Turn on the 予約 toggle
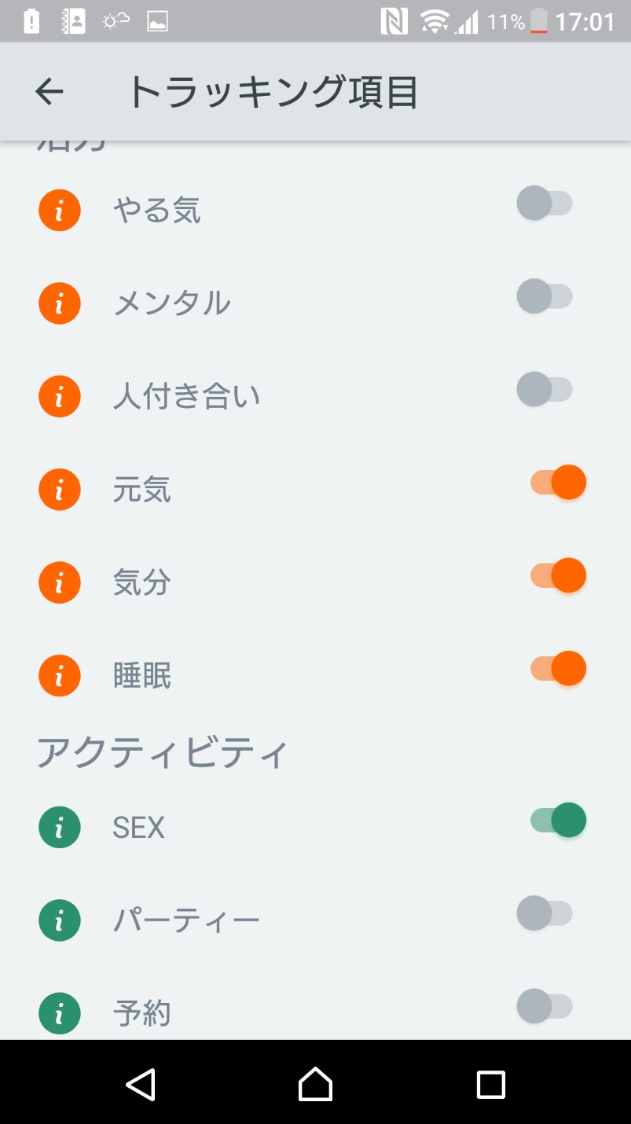Image resolution: width=631 pixels, height=1124 pixels. click(x=545, y=1005)
